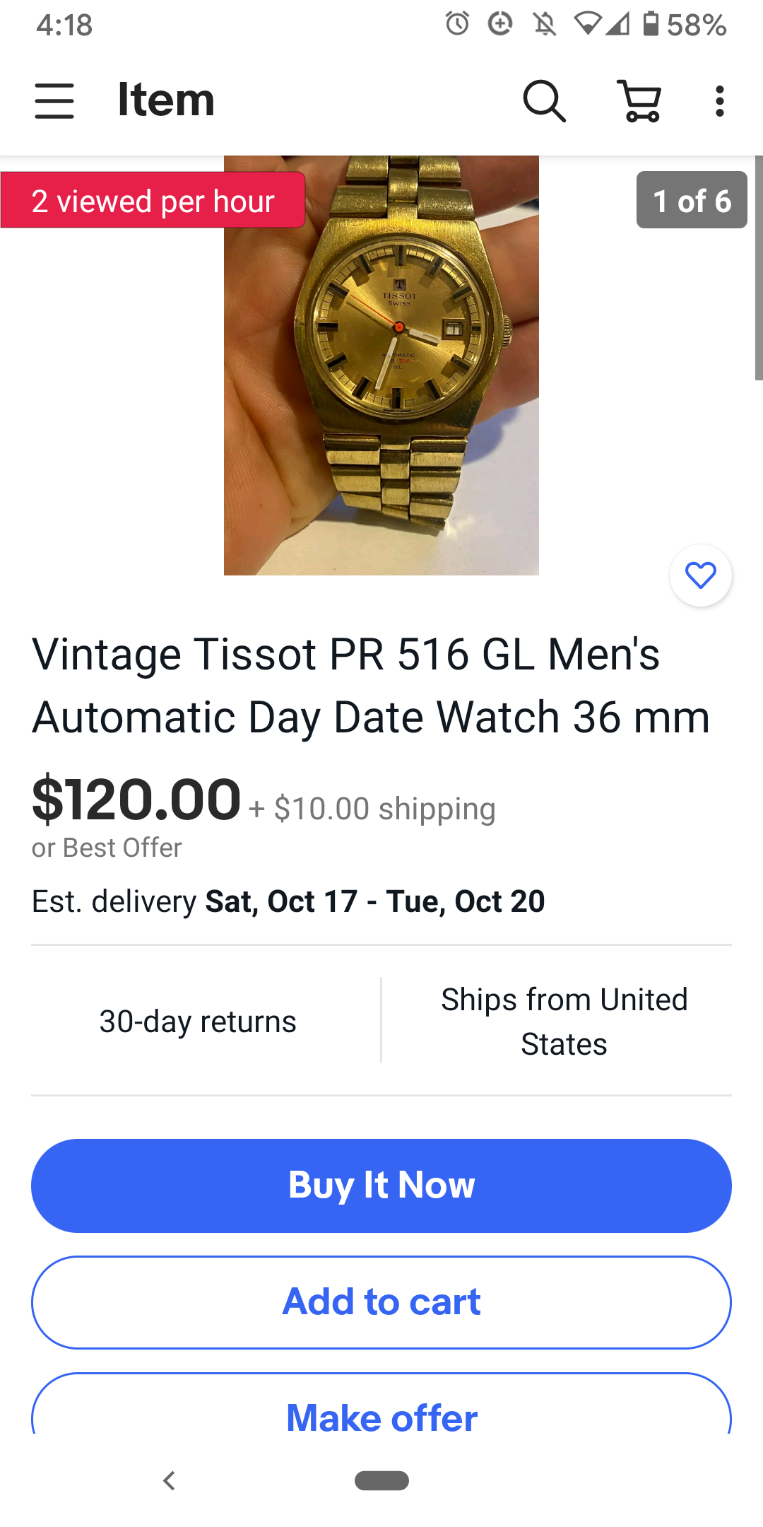This screenshot has width=763, height=1527.
Task: Tap the alarm clock status icon
Action: (x=457, y=24)
